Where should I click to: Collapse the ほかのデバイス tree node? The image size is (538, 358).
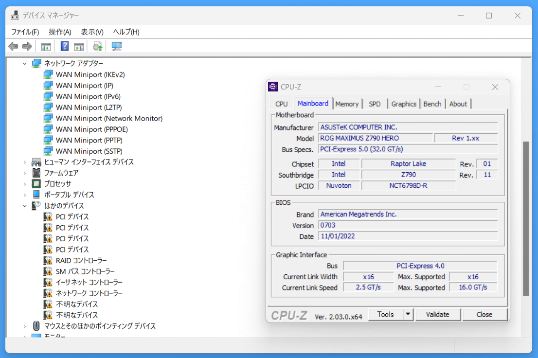(x=25, y=206)
